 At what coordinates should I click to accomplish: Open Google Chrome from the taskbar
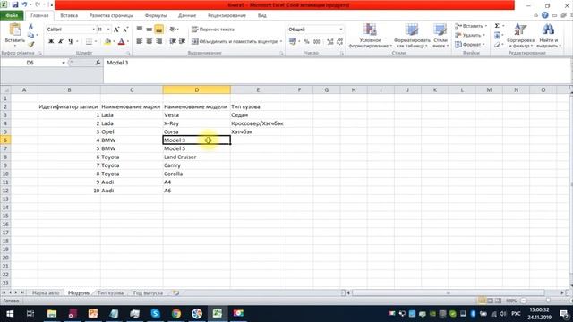pos(176,314)
